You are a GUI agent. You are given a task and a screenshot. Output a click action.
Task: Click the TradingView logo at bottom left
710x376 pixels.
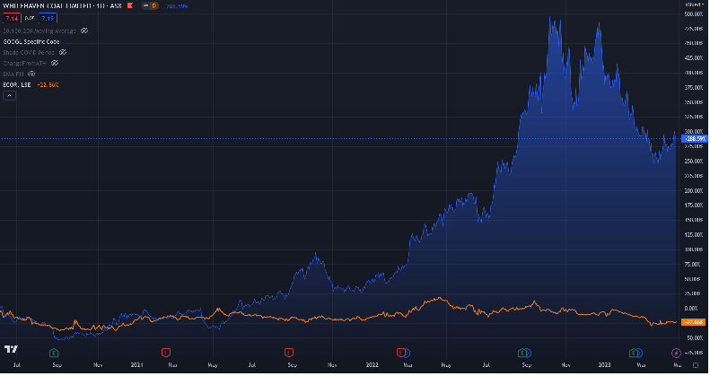[11, 349]
